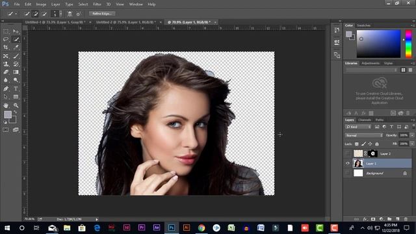
Task: Open the Opacity slider arrow
Action: coord(412,135)
